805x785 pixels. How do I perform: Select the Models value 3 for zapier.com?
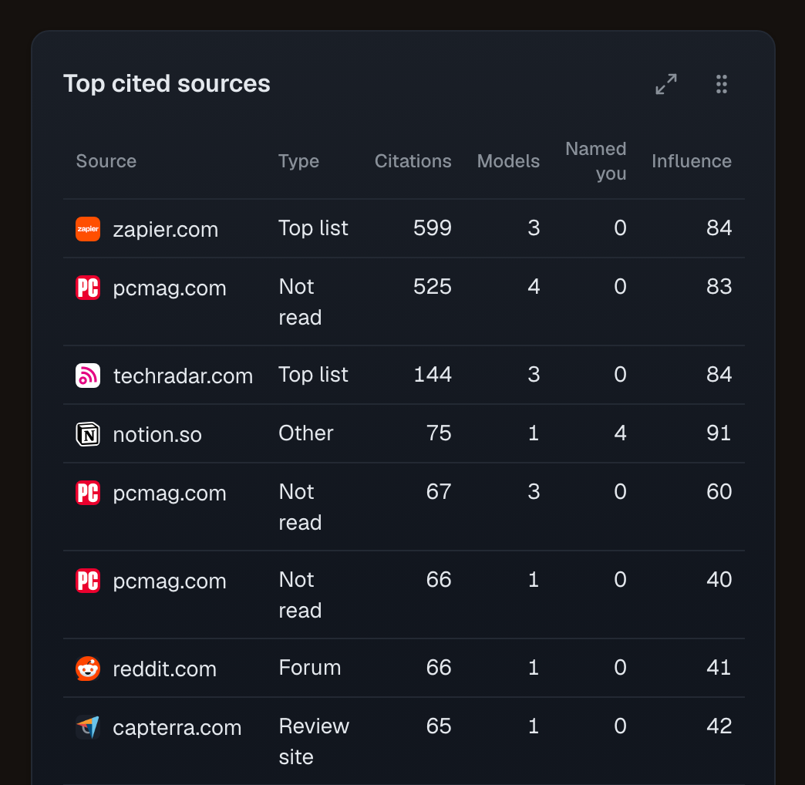coord(534,227)
